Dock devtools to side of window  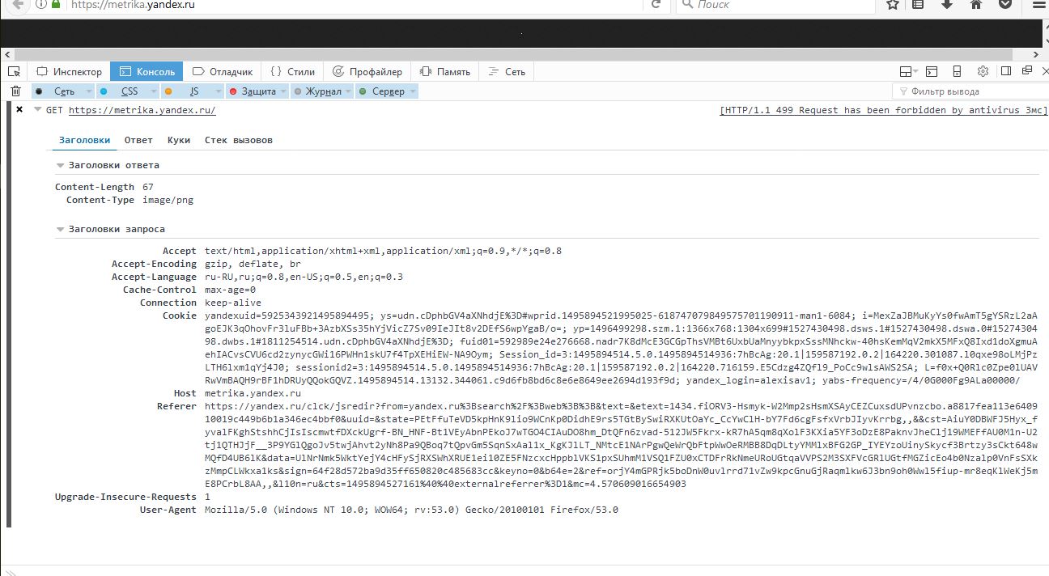coord(1004,71)
